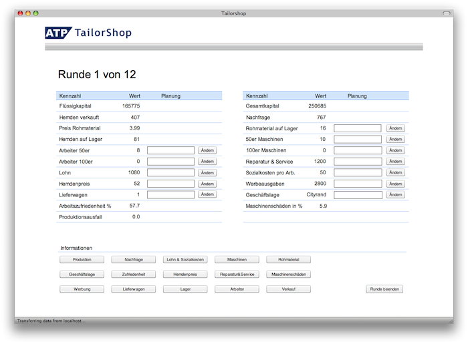Focus the Arbeiter 50er planning field
This screenshot has width=468, height=344.
point(170,150)
